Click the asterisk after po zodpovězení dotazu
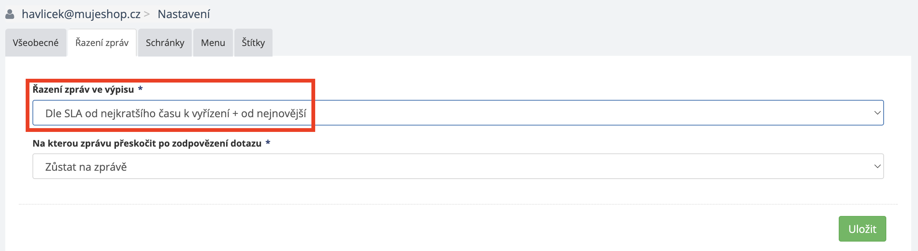The image size is (918, 251). click(x=268, y=143)
